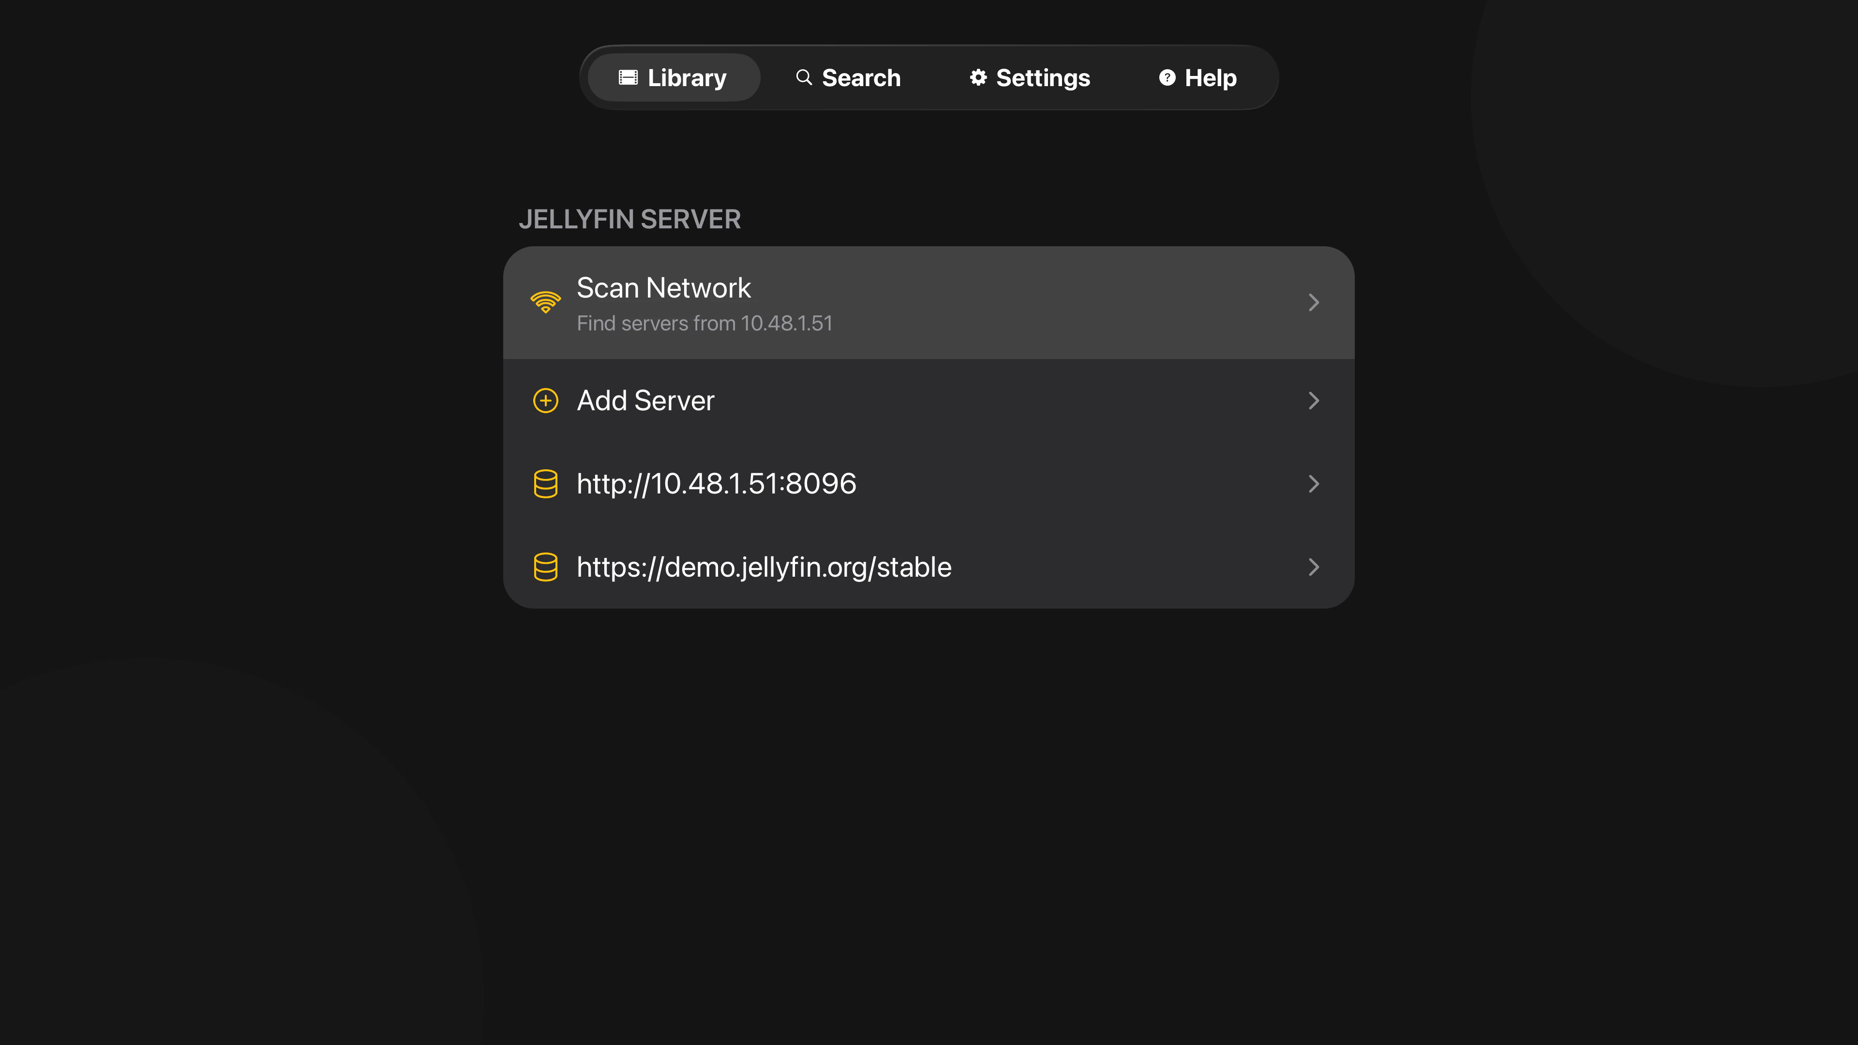The image size is (1858, 1045).
Task: Open the chevron on http://10.48.1.51:8096 row
Action: pos(1314,484)
